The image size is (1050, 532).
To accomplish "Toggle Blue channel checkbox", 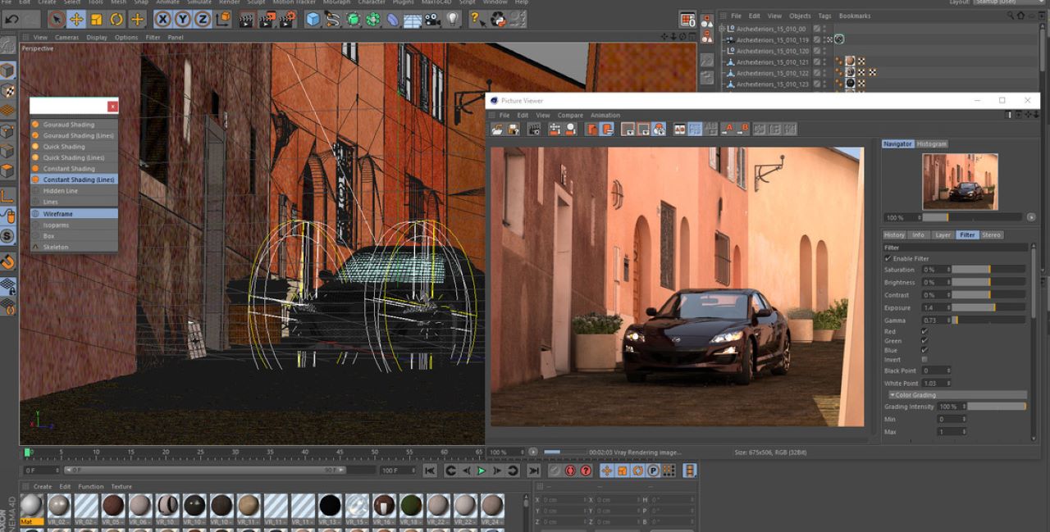I will pyautogui.click(x=924, y=350).
